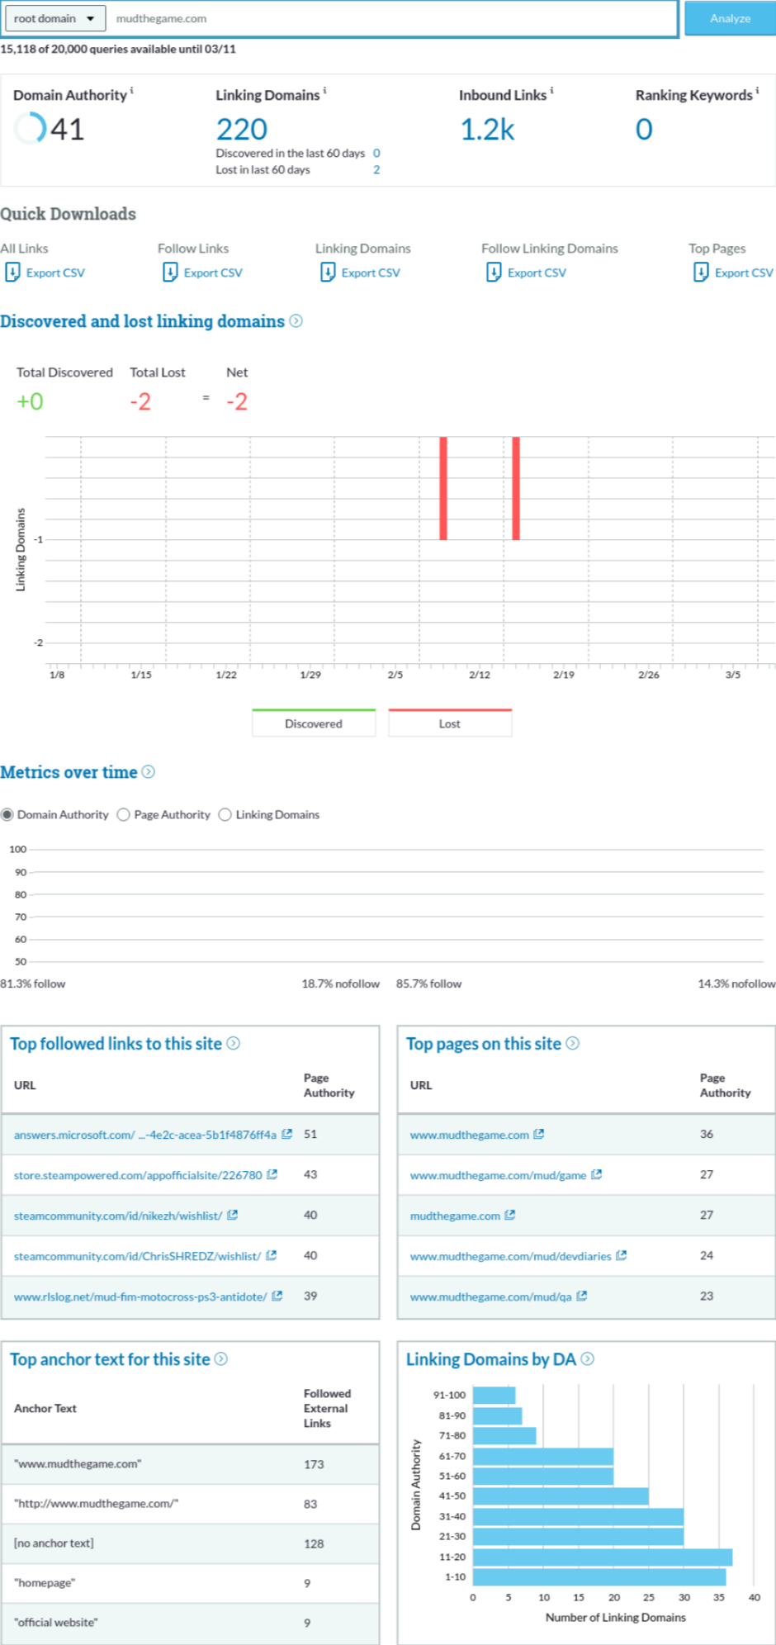The width and height of the screenshot is (776, 1645).
Task: Open the root domain dropdown
Action: click(54, 18)
